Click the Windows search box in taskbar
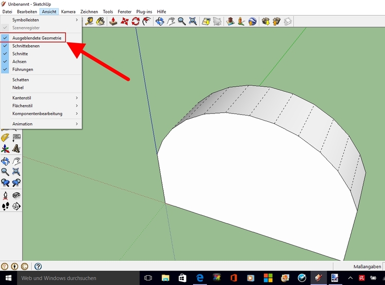Image resolution: width=385 pixels, height=285 pixels. (78, 278)
